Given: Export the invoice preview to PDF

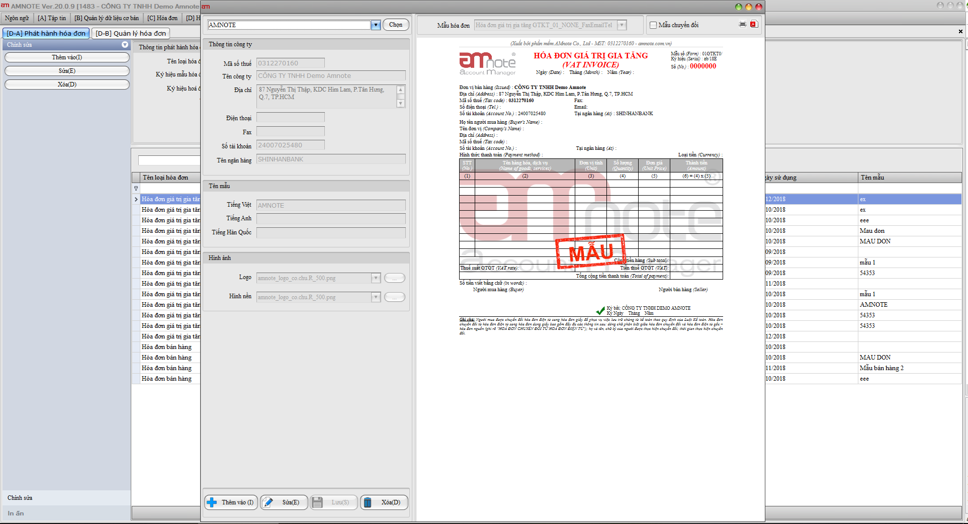Looking at the screenshot, I should tap(754, 24).
